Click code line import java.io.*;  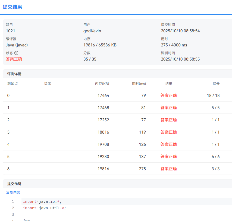pos(42,201)
